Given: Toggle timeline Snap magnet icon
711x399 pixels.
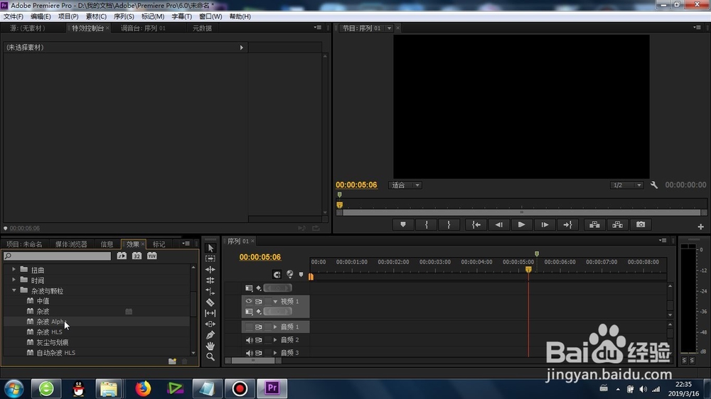Looking at the screenshot, I should point(277,275).
